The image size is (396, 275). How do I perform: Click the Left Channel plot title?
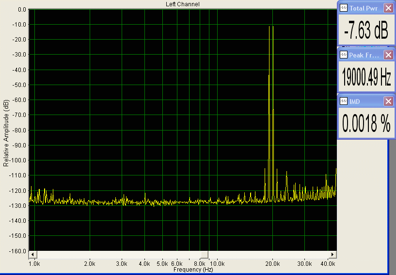[x=183, y=4]
